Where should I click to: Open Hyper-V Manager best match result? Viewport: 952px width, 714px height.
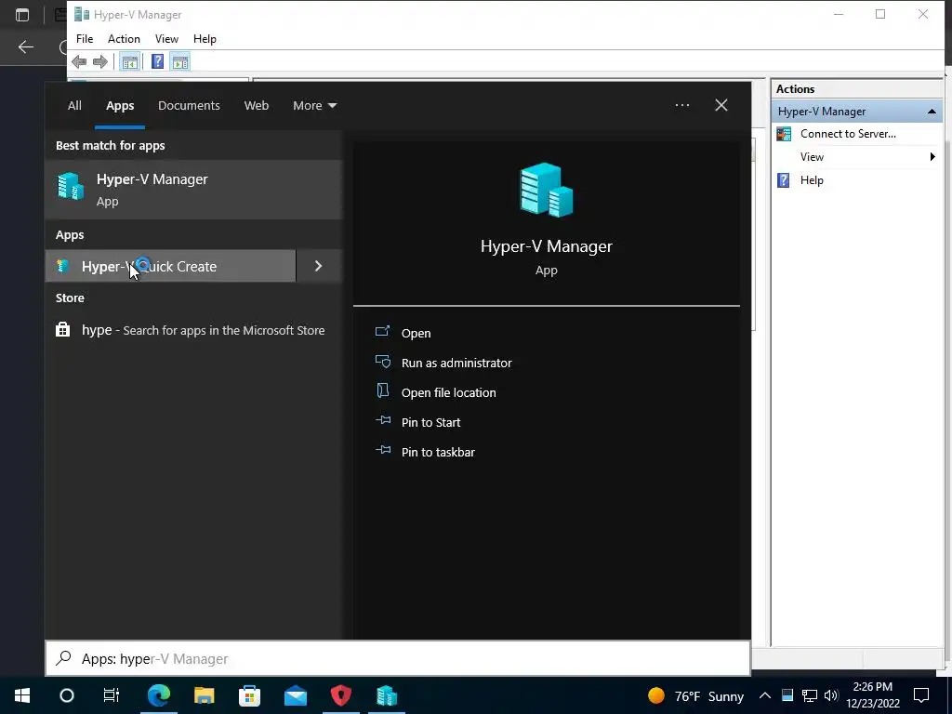tap(193, 190)
